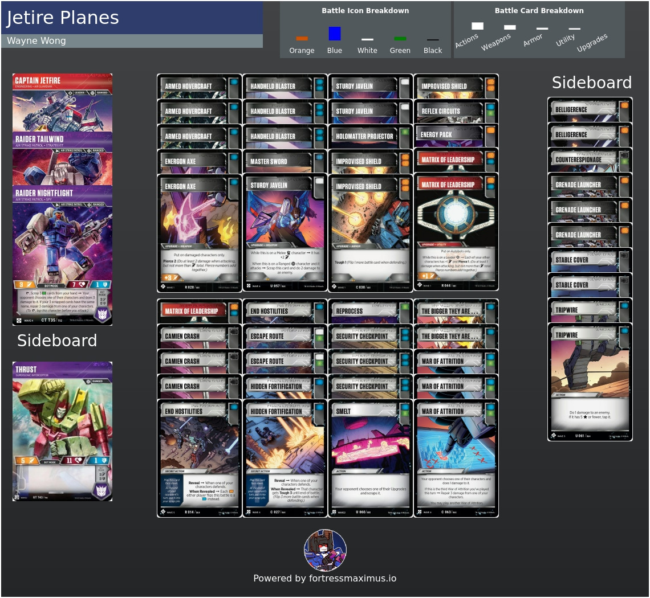
Task: Click the green battle icon on Reprocess
Action: [405, 307]
